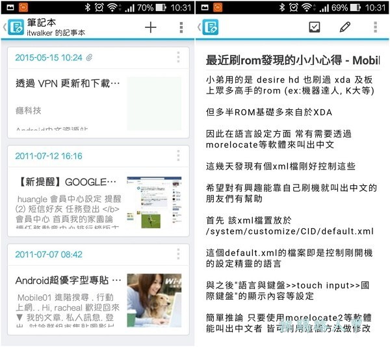Edit note with pencil icon
The width and height of the screenshot is (390, 347).
344,27
